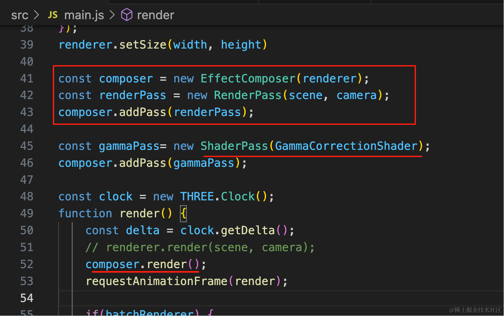Click the GammaCorrectionShader identifier
Screen dimensions: 504x316
(x=347, y=146)
